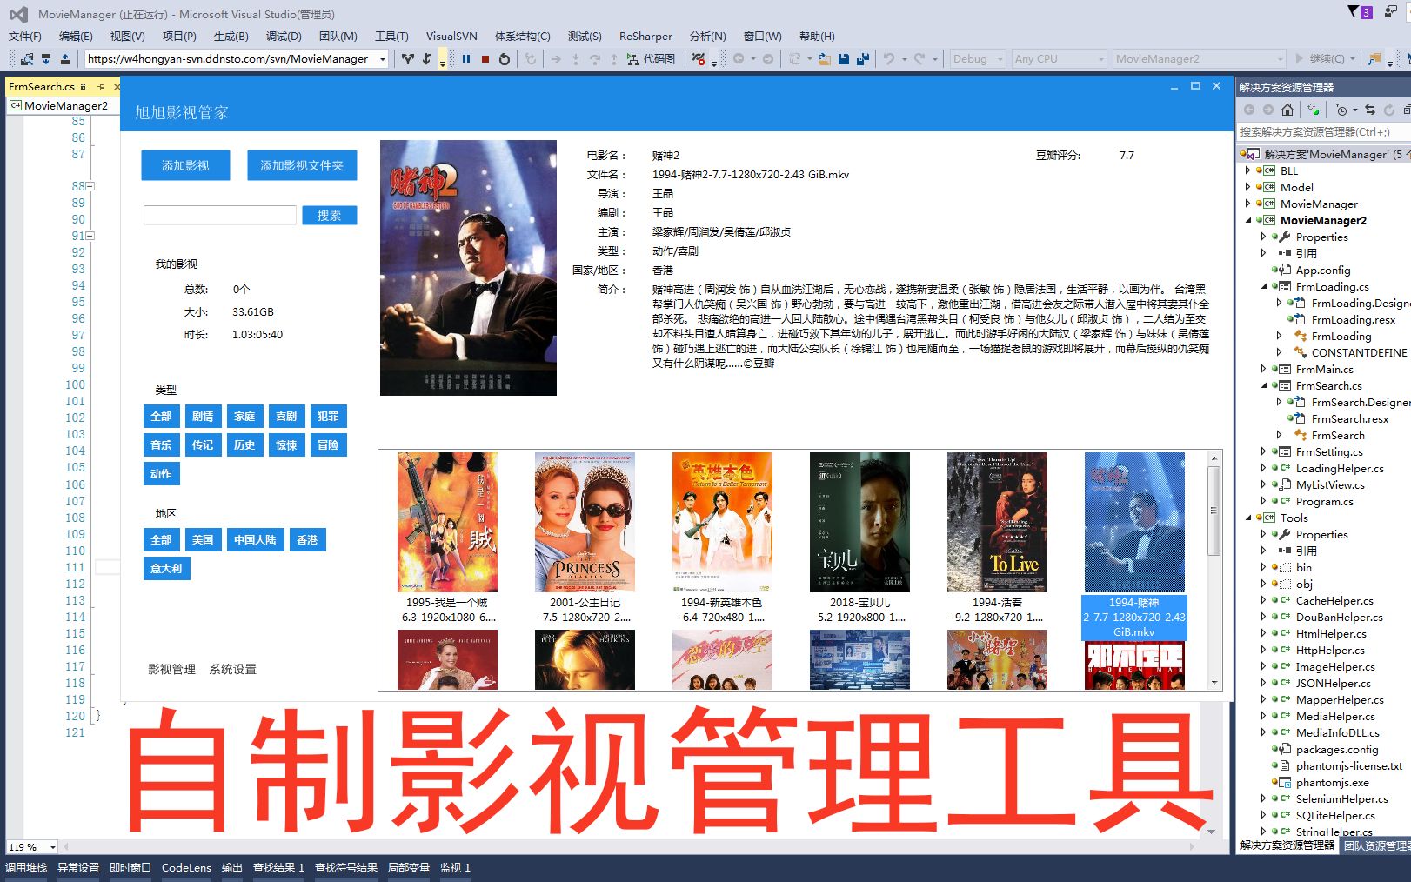Select FrmSetting.cs in Solution Explorer
Screen dimensions: 1411x882
(1329, 452)
